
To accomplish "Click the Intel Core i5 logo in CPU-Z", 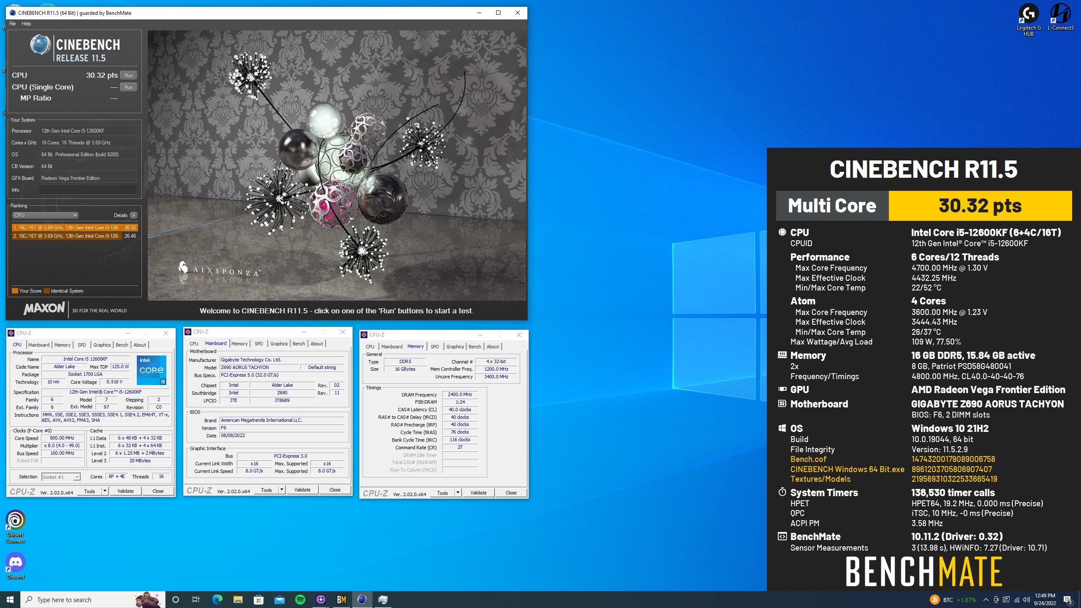I will 152,370.
